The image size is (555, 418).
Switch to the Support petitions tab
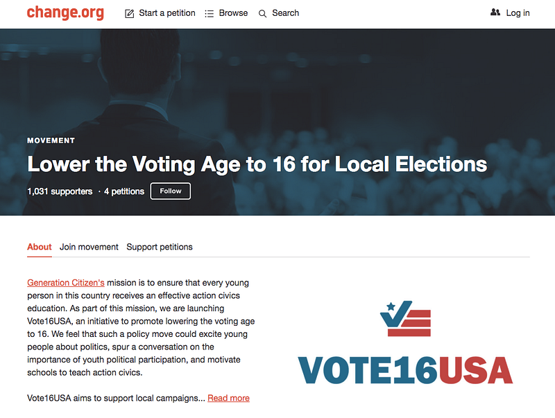pyautogui.click(x=160, y=247)
